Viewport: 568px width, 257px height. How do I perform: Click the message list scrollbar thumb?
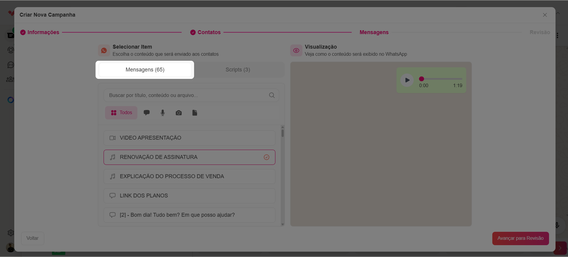[x=283, y=133]
